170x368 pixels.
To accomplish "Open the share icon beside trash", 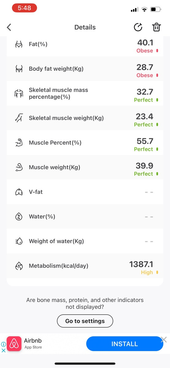I will pos(138,27).
